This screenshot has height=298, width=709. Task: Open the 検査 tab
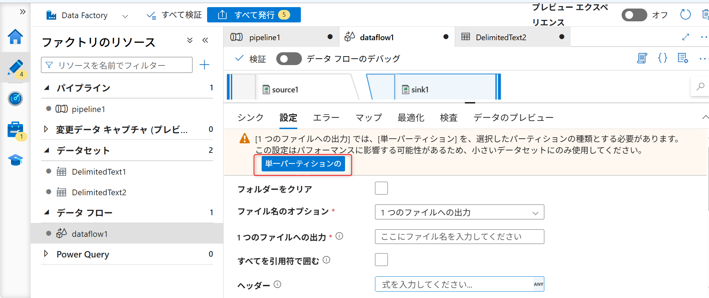click(449, 117)
